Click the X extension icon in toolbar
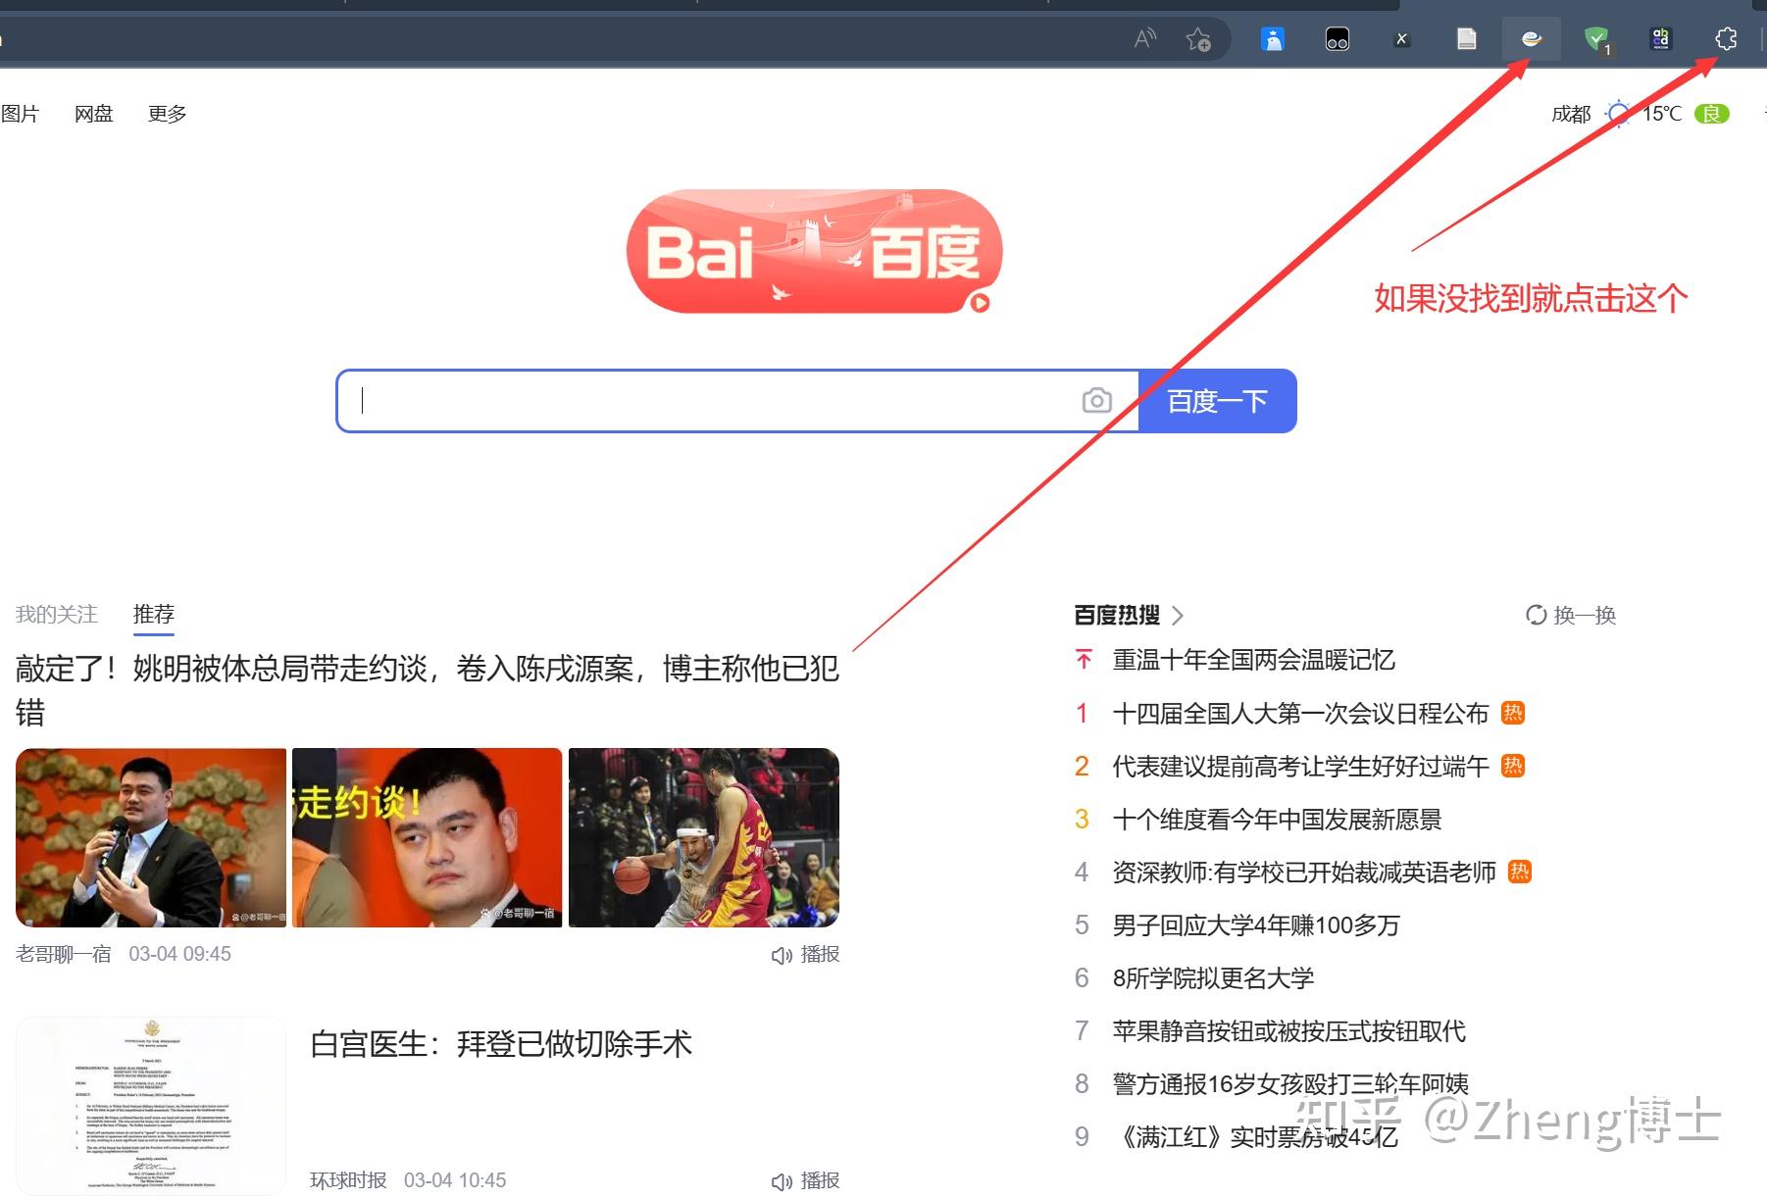Image resolution: width=1767 pixels, height=1199 pixels. [x=1402, y=39]
